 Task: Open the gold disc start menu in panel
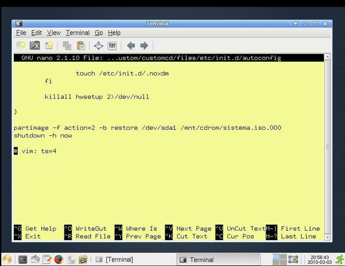coord(7,260)
